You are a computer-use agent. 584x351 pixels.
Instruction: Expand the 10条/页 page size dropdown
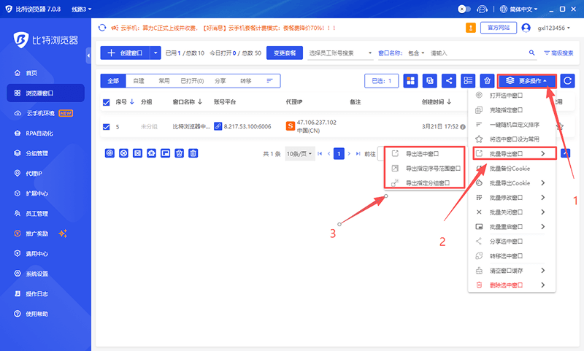coord(299,154)
